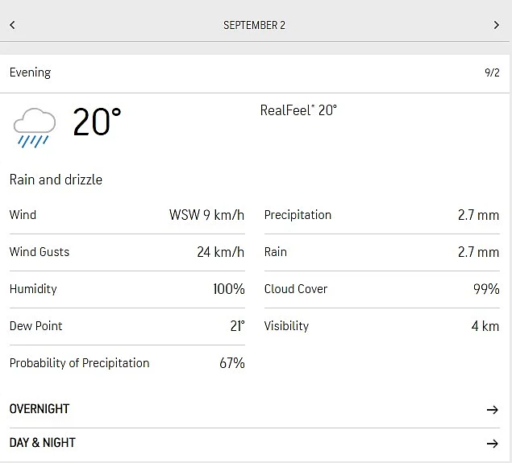Select the Cloud Cover 99% row
The image size is (512, 463).
pyautogui.click(x=382, y=289)
